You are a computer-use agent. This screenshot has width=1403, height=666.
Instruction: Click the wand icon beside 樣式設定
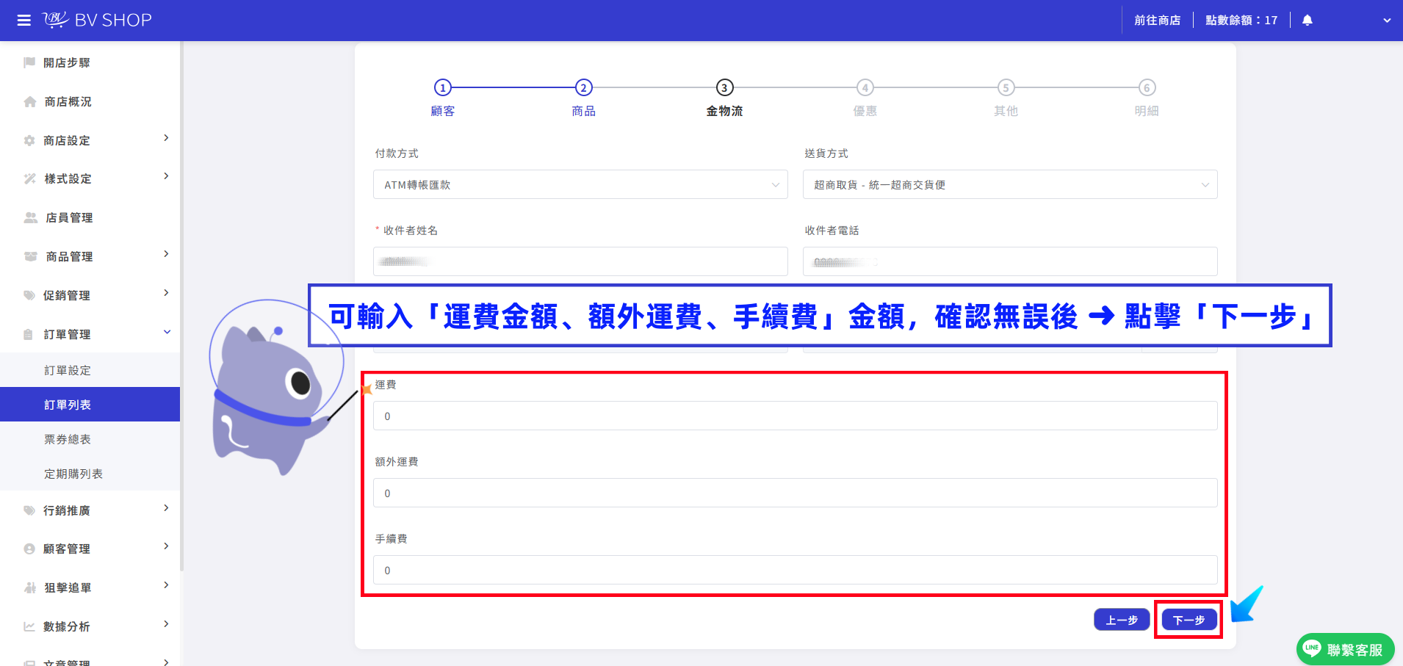(30, 178)
